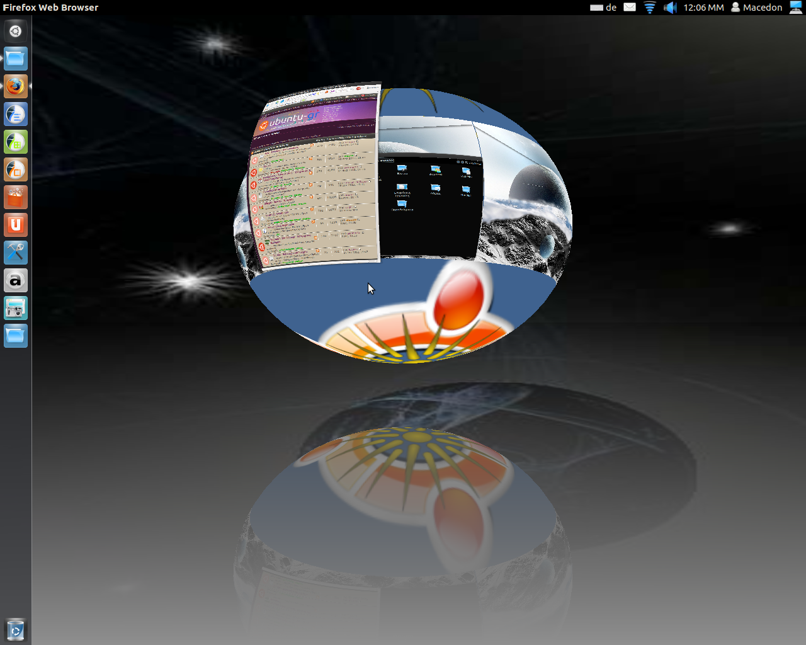Click the 'Firefox Web Browser' panel title
Image resolution: width=806 pixels, height=645 pixels.
[x=50, y=8]
